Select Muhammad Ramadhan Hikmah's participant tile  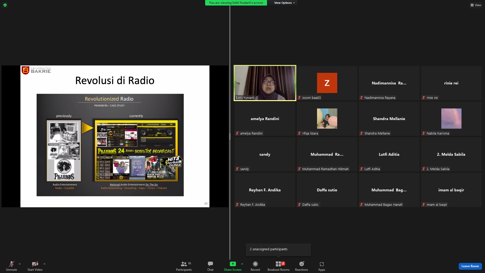click(327, 154)
